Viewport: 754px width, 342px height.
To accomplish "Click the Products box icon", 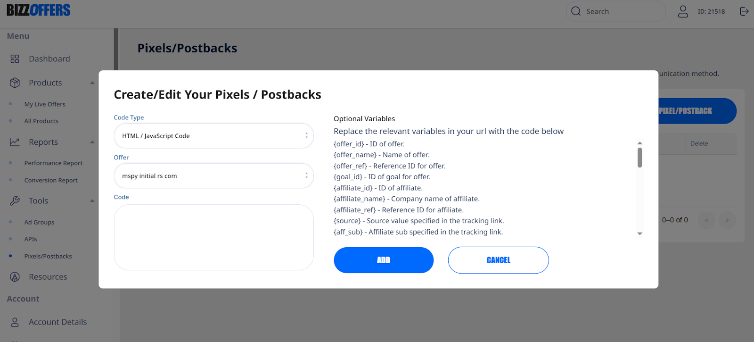I will [x=15, y=83].
